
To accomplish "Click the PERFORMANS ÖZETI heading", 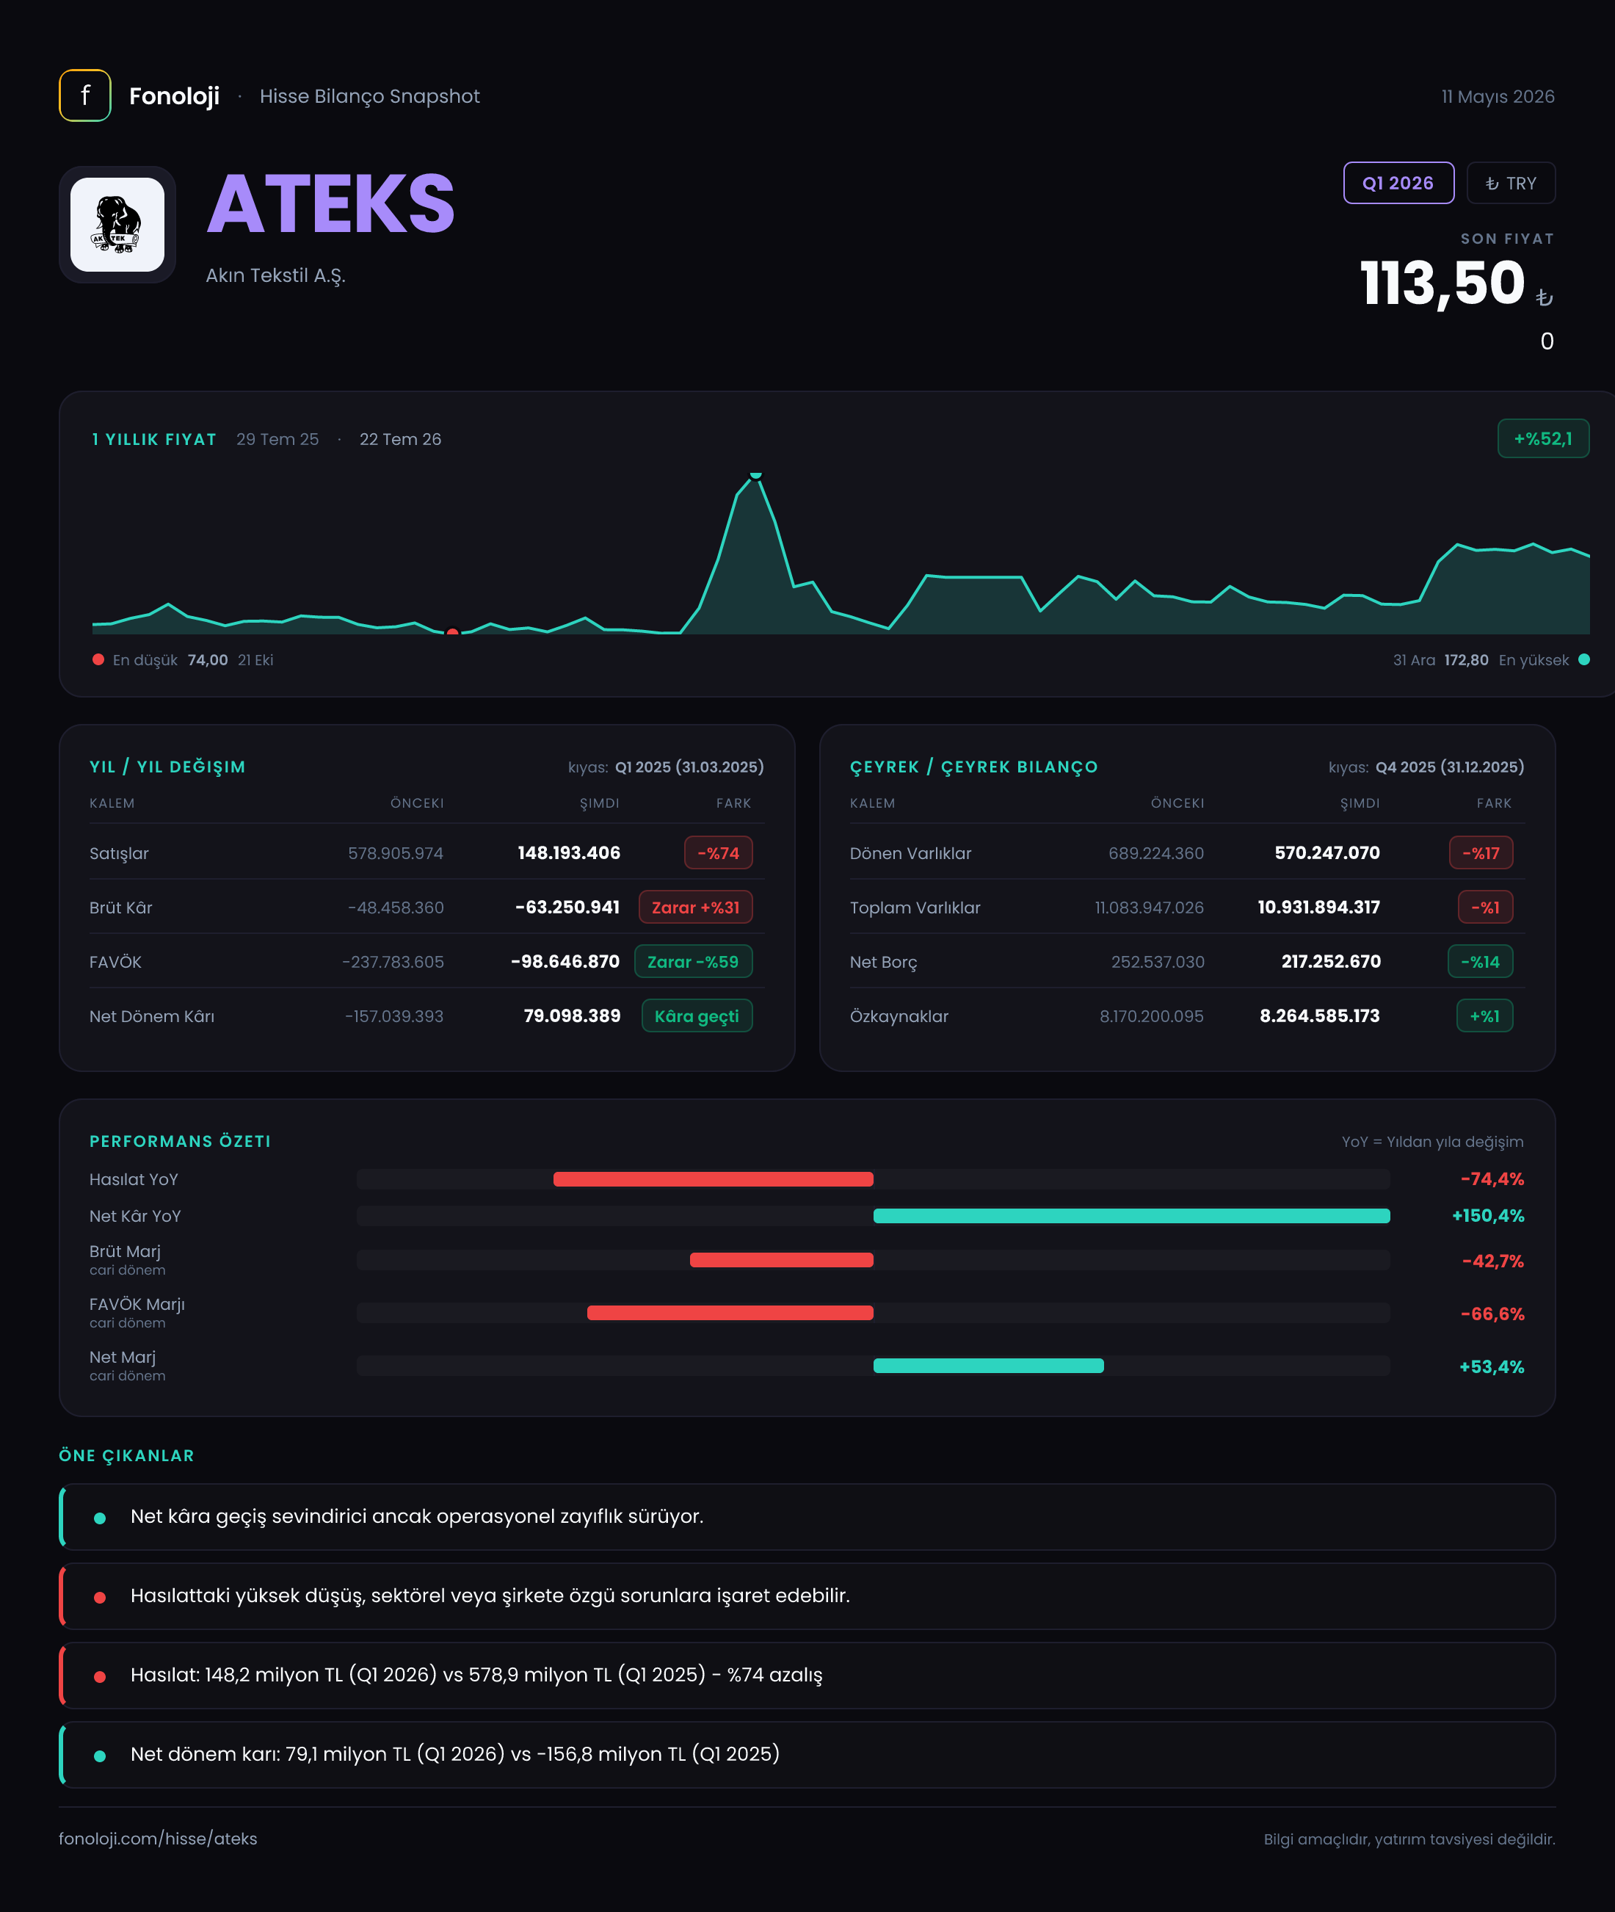I will coord(181,1142).
